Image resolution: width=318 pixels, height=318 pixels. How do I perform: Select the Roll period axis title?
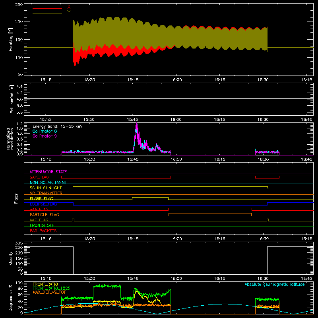click(12, 99)
